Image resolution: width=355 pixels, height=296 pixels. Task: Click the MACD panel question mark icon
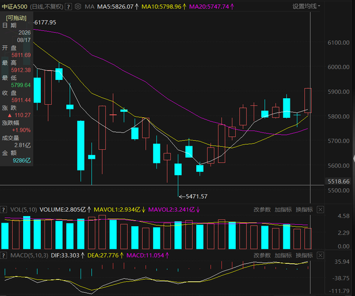[x=3, y=256]
